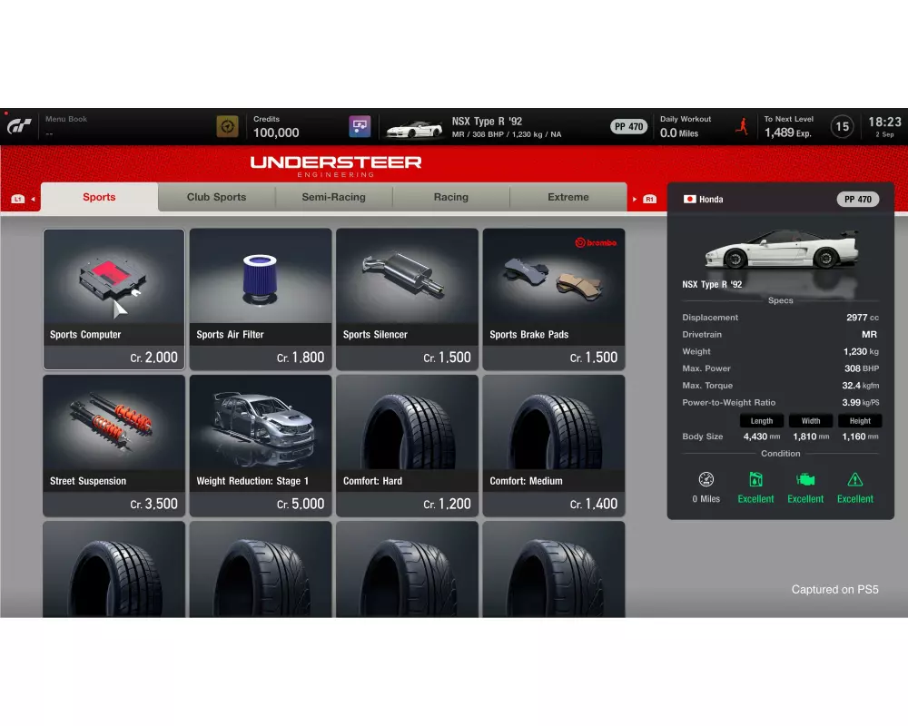The height and width of the screenshot is (726, 908).
Task: Click the odometer 0 Miles icon
Action: [706, 480]
